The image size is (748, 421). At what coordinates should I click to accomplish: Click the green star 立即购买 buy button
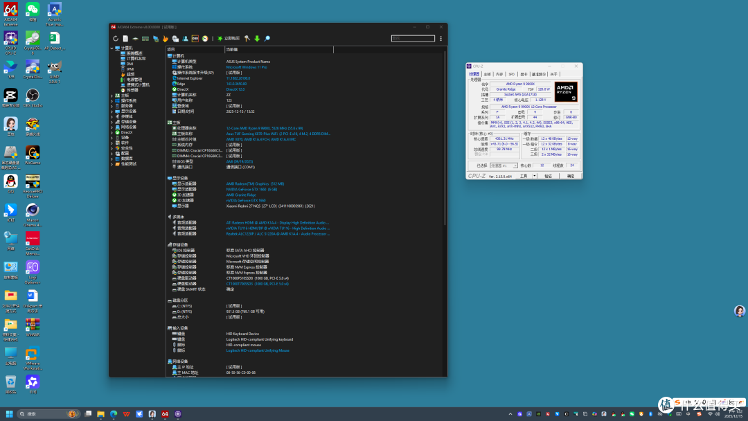pyautogui.click(x=229, y=39)
